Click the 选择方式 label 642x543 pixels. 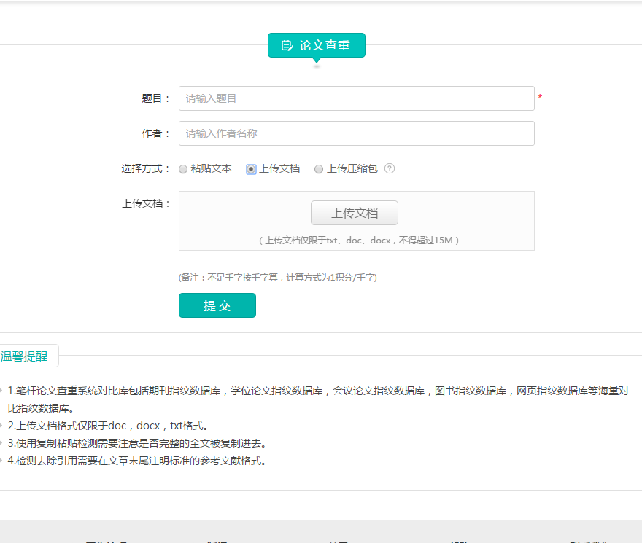pyautogui.click(x=145, y=168)
